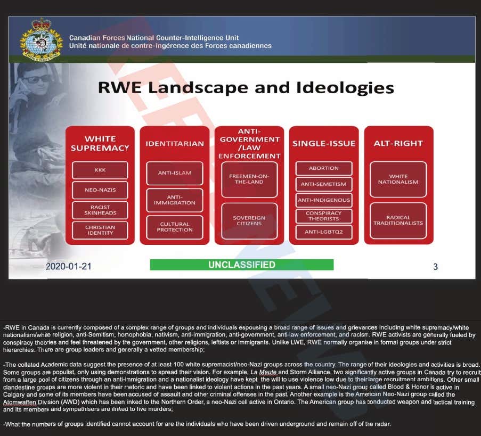Click the underlined word 'Atomwaffen' in the notes
The image size is (481, 436).
[x=20, y=402]
